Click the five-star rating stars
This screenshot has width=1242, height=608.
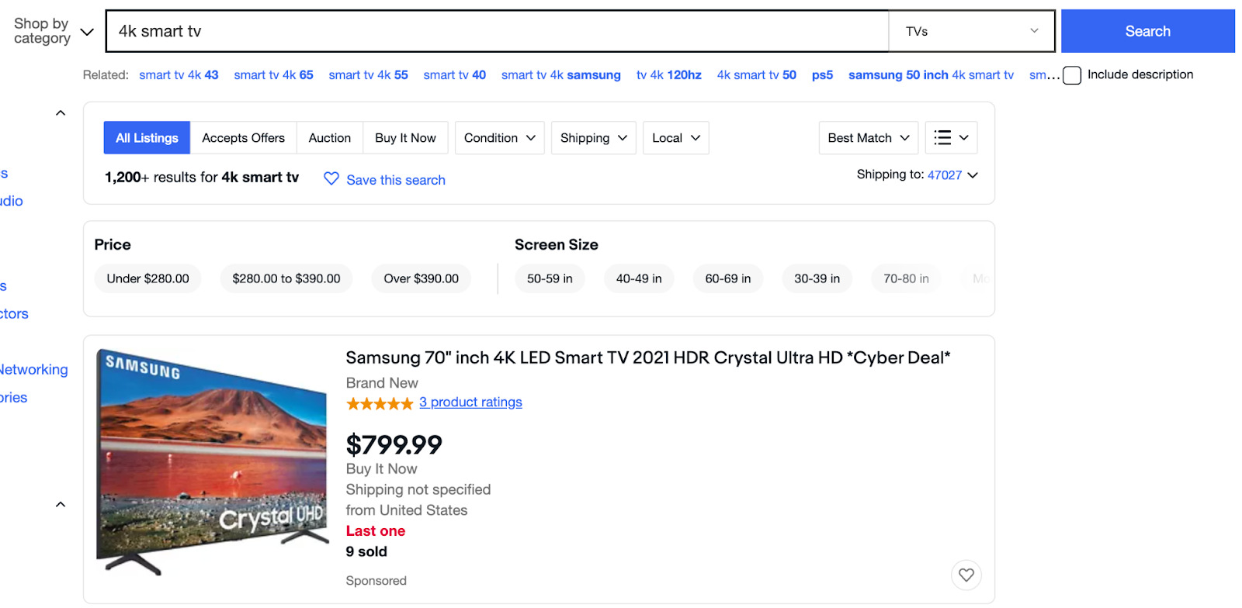click(380, 402)
